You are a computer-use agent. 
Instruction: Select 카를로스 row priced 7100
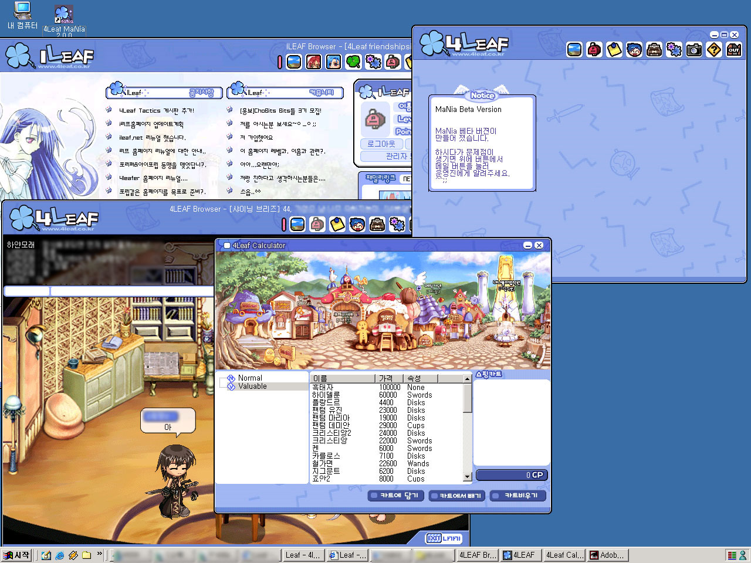[387, 456]
